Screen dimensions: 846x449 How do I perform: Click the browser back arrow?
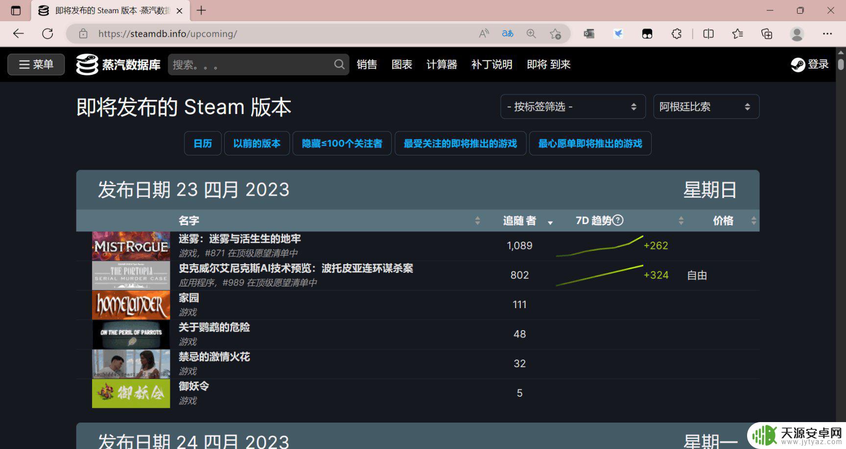[x=19, y=34]
